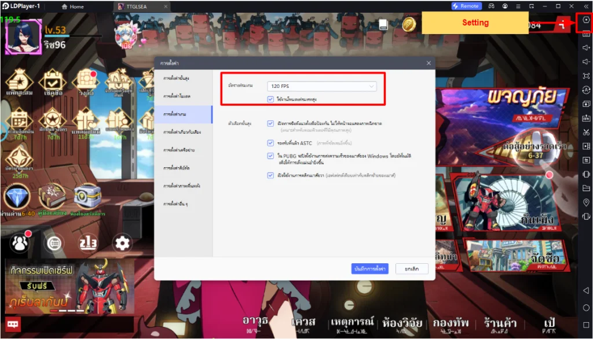Switch to the Home tab

(73, 6)
